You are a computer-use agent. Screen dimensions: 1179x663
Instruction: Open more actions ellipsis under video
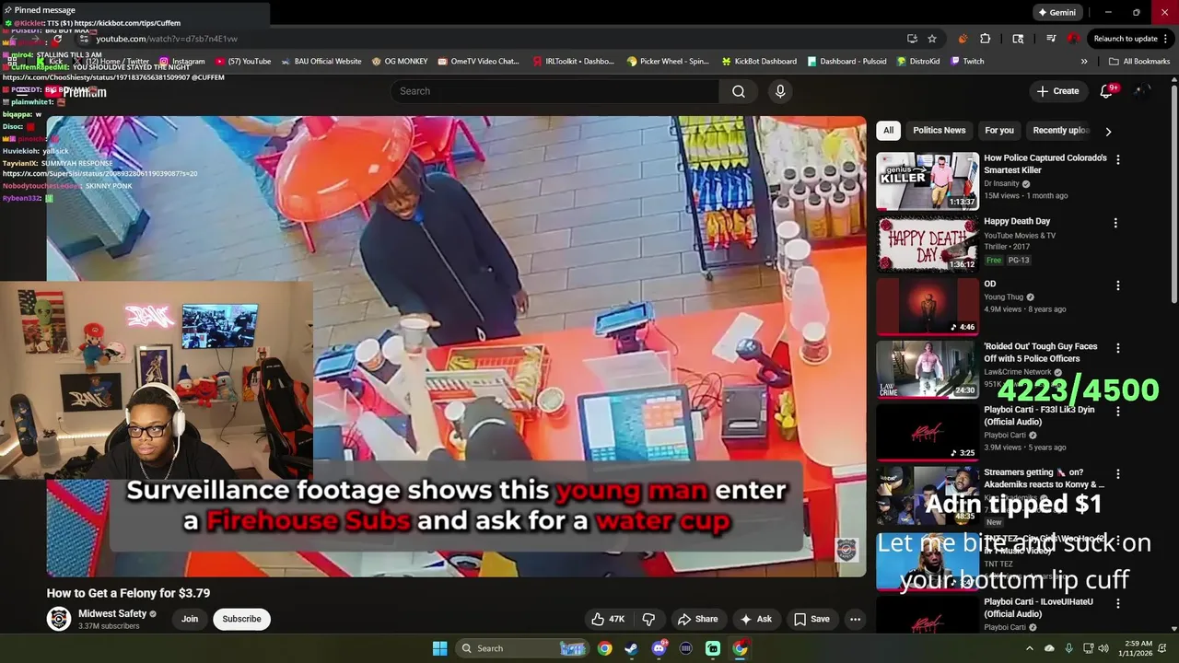click(855, 619)
